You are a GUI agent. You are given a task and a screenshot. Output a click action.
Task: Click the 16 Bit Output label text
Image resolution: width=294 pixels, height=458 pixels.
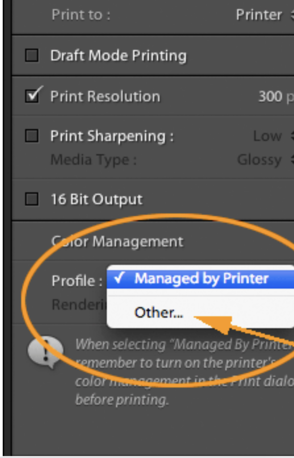coord(97,199)
